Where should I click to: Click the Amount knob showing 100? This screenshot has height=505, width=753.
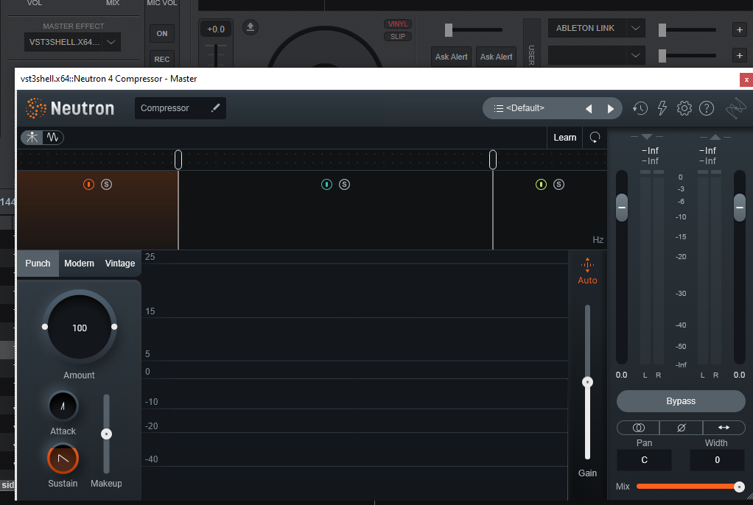[x=80, y=328]
